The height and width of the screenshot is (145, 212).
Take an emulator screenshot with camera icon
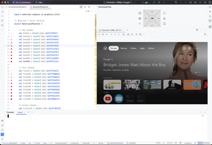(x=128, y=35)
